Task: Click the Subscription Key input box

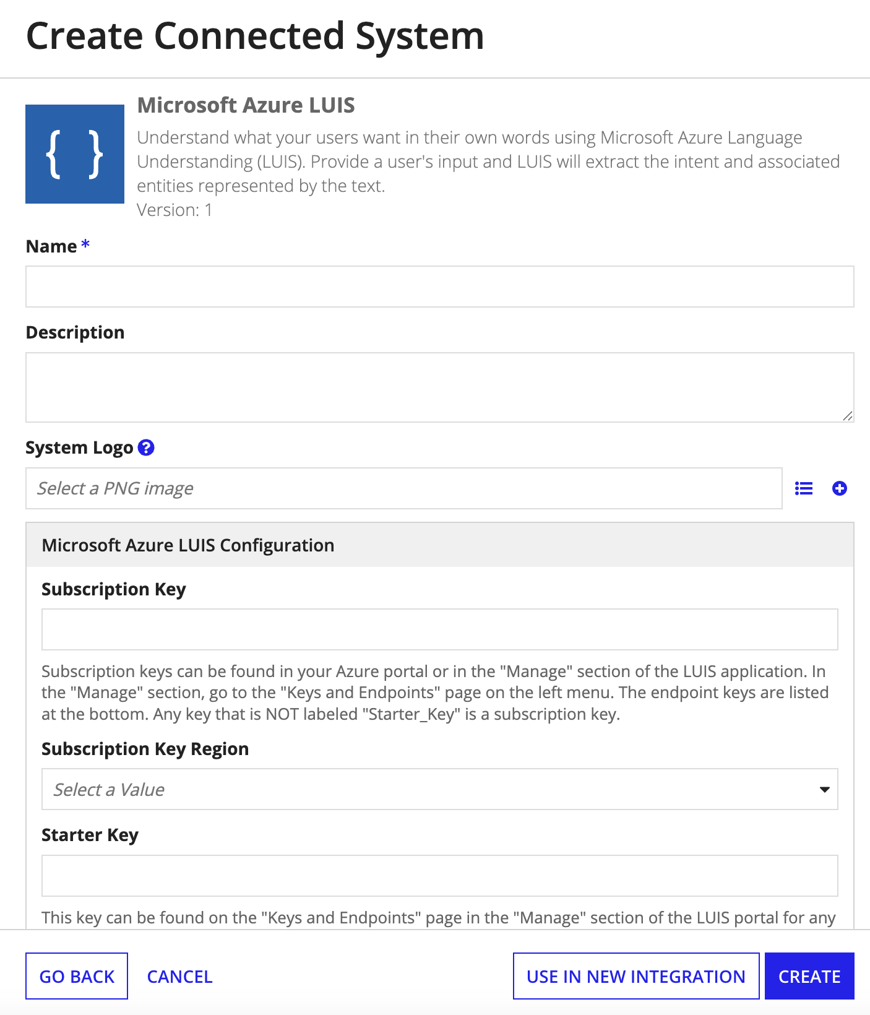Action: (440, 629)
